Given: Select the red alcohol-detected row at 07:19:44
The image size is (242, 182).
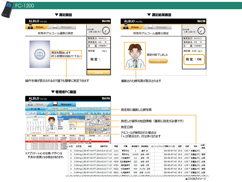Looking at the screenshot, I should pos(68,142).
